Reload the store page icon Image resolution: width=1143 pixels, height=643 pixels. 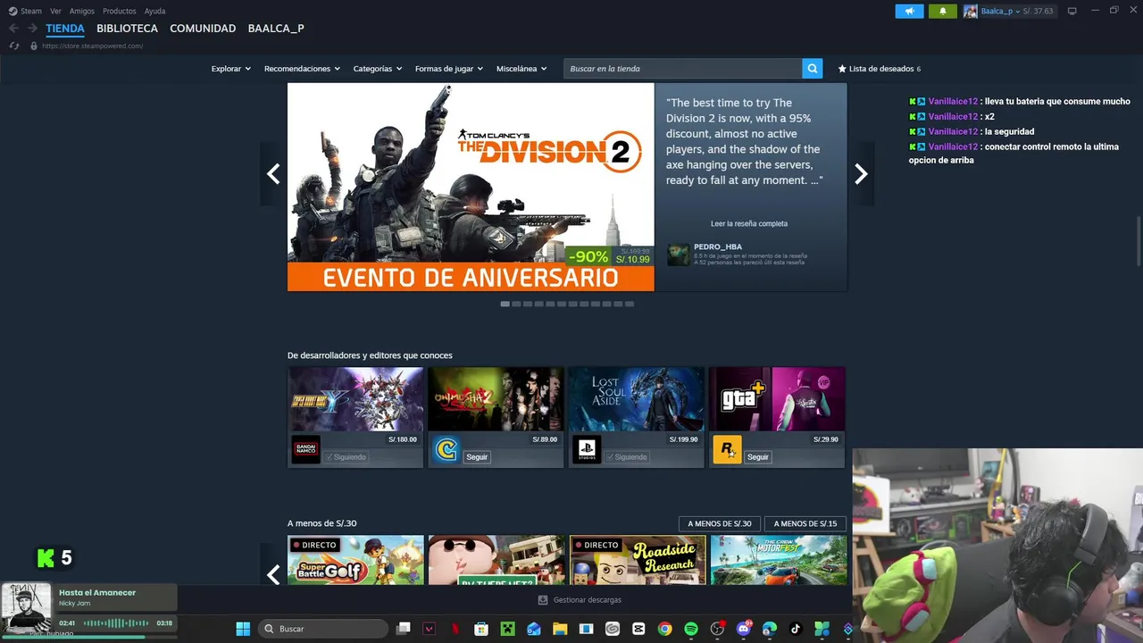14,46
